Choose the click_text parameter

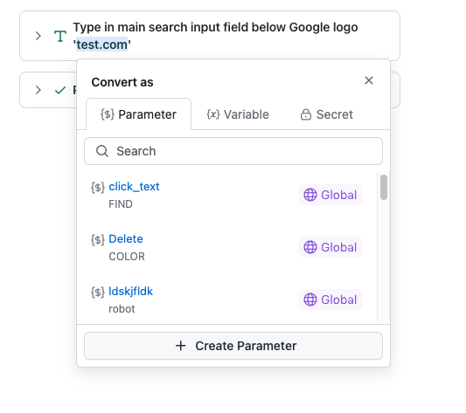click(226, 195)
